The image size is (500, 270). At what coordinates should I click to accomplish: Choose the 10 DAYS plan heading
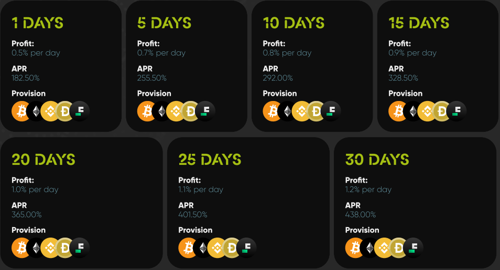click(294, 23)
